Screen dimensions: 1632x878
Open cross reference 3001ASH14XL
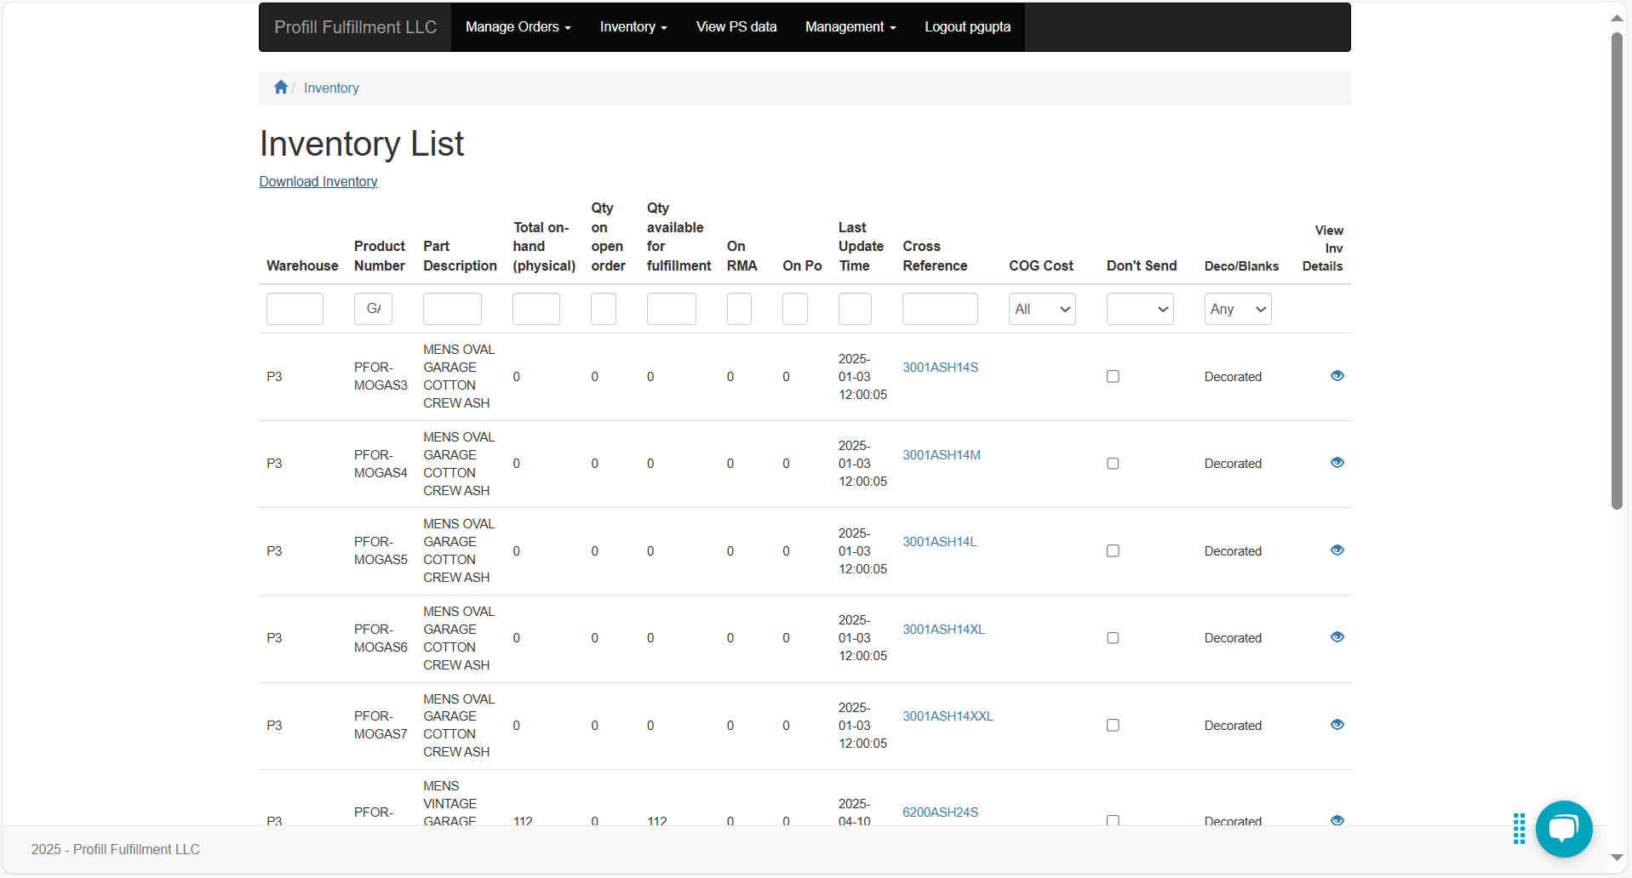(944, 630)
